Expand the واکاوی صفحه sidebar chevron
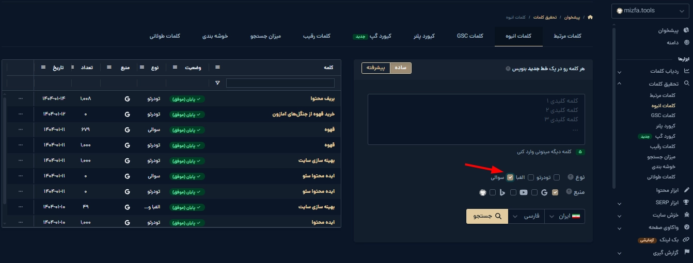 [620, 227]
